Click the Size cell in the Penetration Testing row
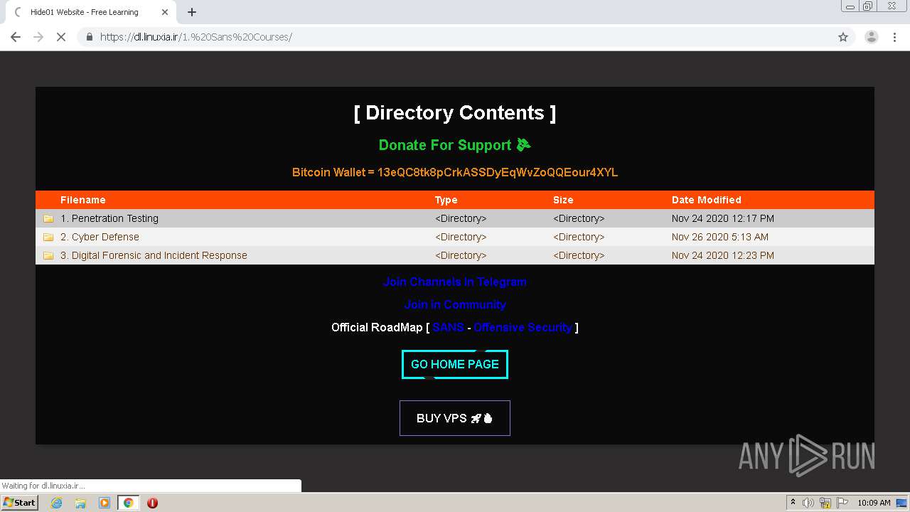Image resolution: width=910 pixels, height=512 pixels. (579, 218)
